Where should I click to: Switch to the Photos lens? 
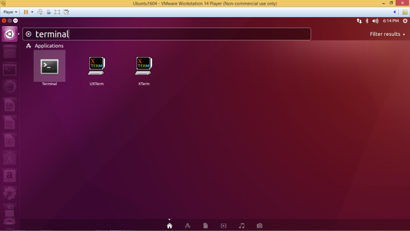259,226
